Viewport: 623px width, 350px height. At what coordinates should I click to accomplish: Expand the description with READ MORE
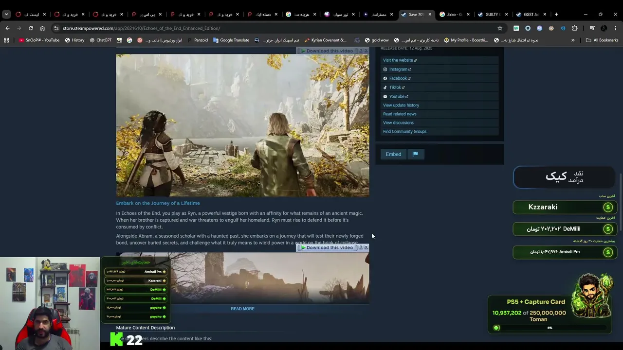(x=242, y=309)
